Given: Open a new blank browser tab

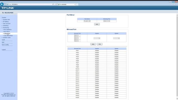Looking at the screenshot, I should tap(77, 4).
